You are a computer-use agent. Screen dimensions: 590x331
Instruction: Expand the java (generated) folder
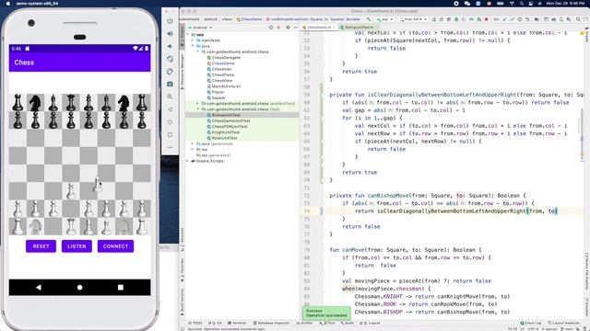pos(193,143)
